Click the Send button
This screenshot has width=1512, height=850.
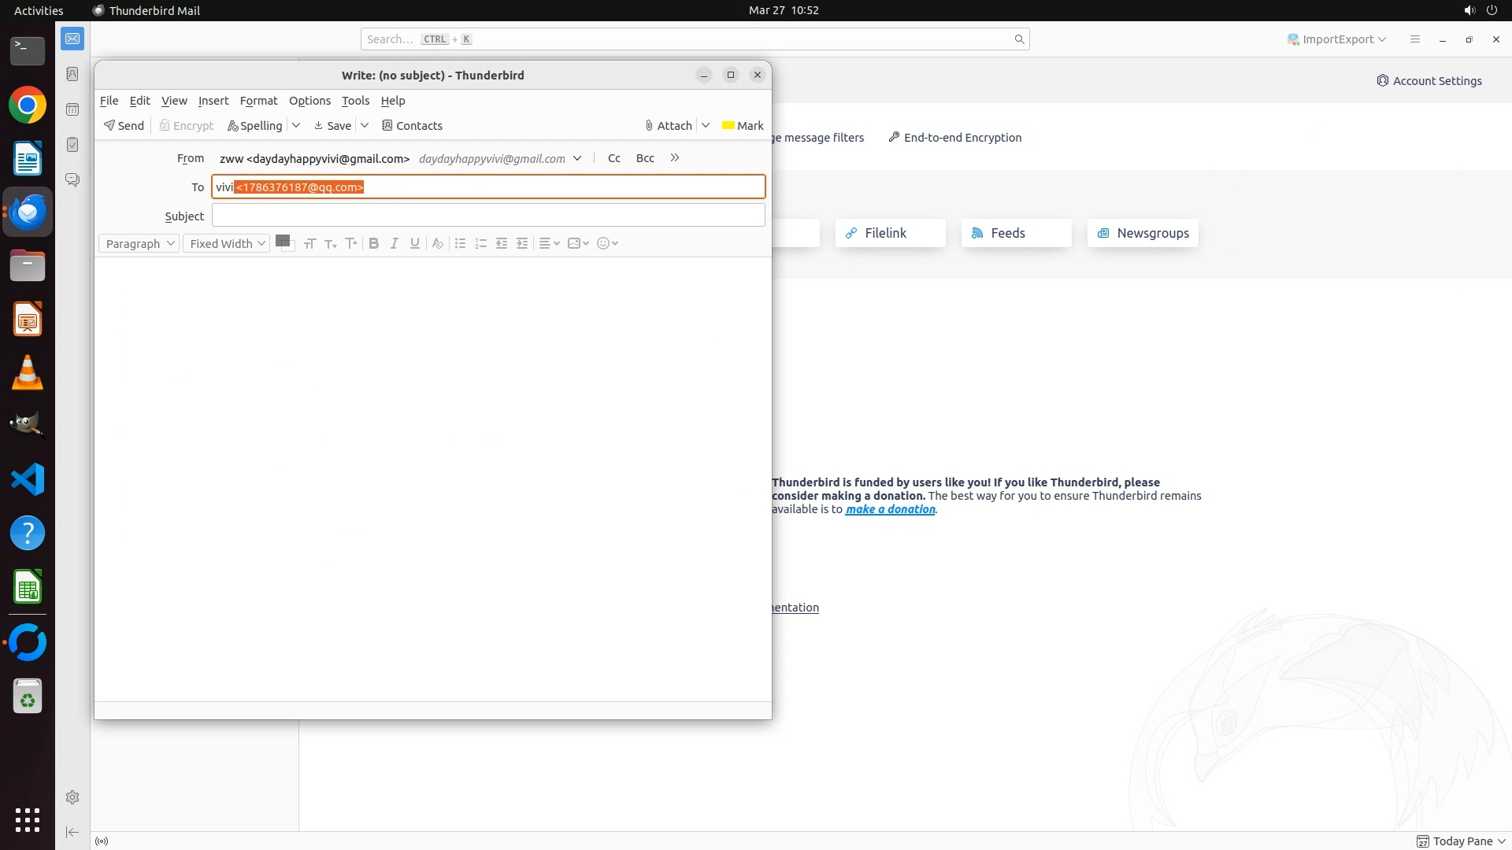pos(124,126)
